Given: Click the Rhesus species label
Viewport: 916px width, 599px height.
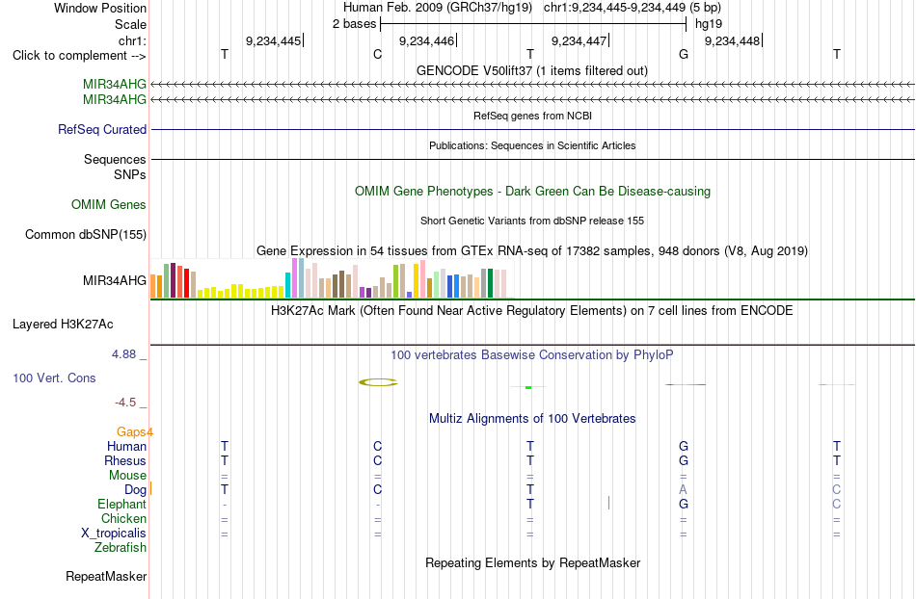Looking at the screenshot, I should pos(125,460).
